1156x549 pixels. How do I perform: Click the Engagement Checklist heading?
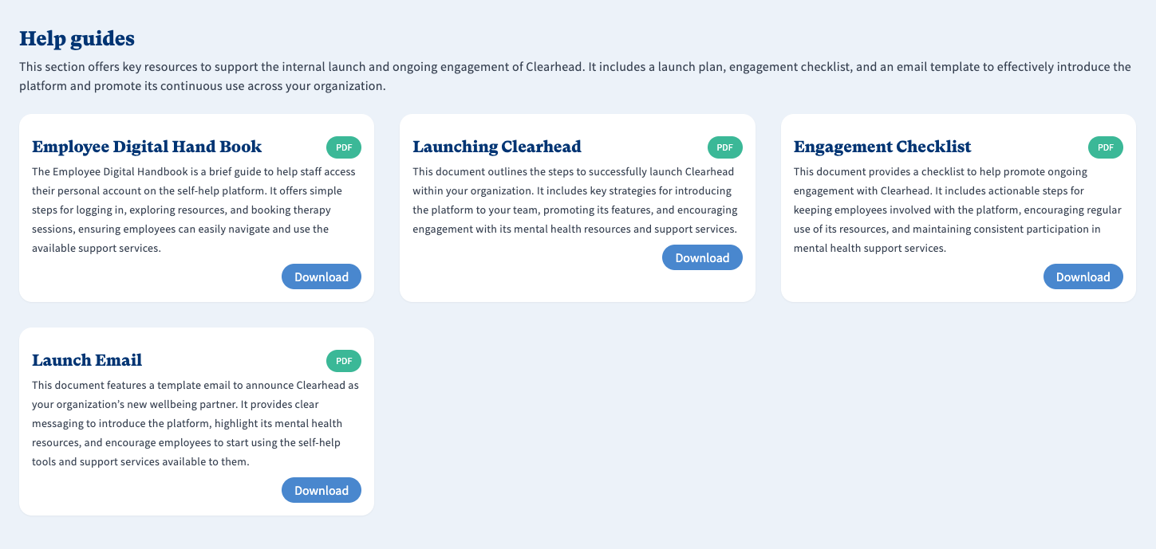pyautogui.click(x=882, y=147)
